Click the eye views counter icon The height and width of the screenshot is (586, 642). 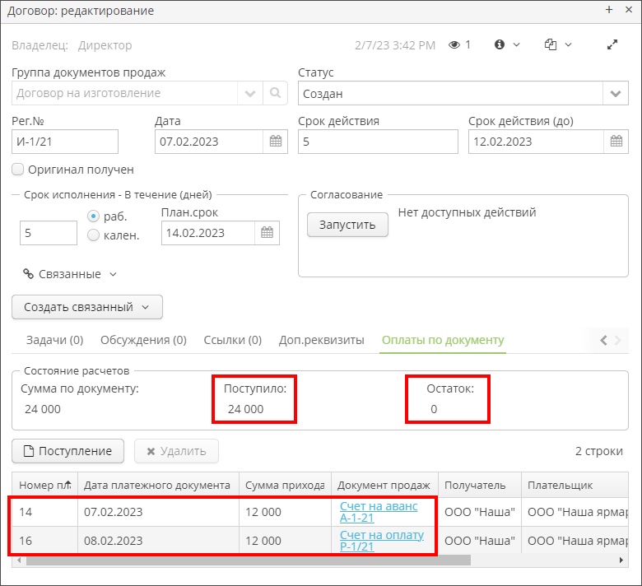pyautogui.click(x=454, y=44)
